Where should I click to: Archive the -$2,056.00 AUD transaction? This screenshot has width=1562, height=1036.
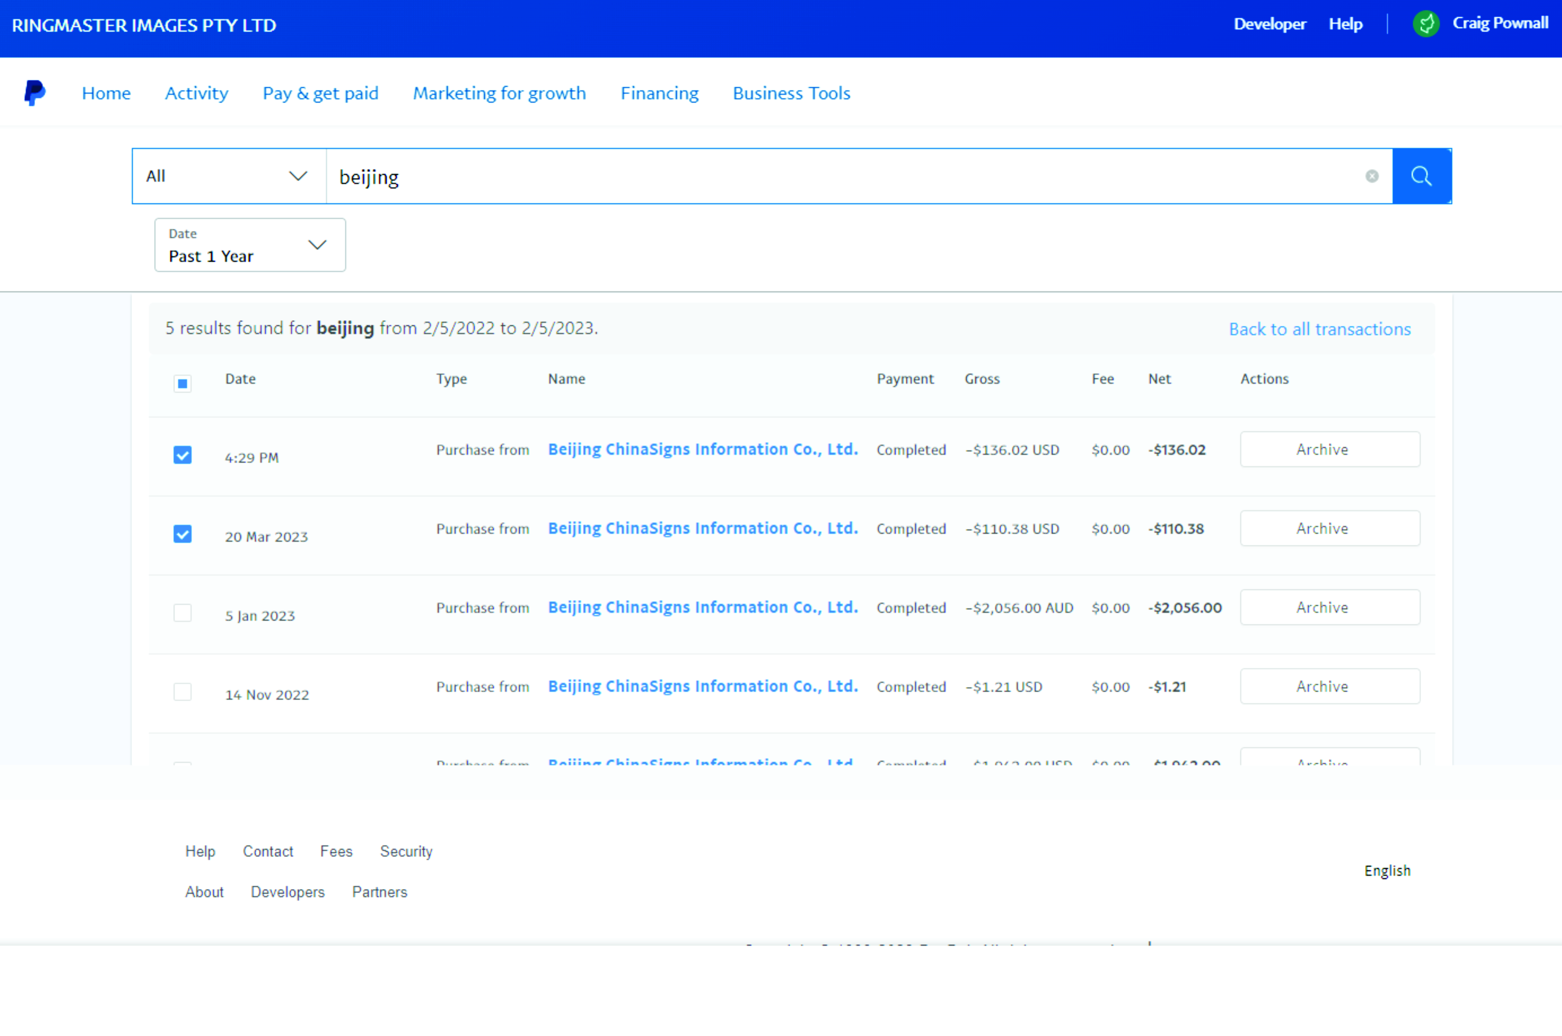point(1330,607)
